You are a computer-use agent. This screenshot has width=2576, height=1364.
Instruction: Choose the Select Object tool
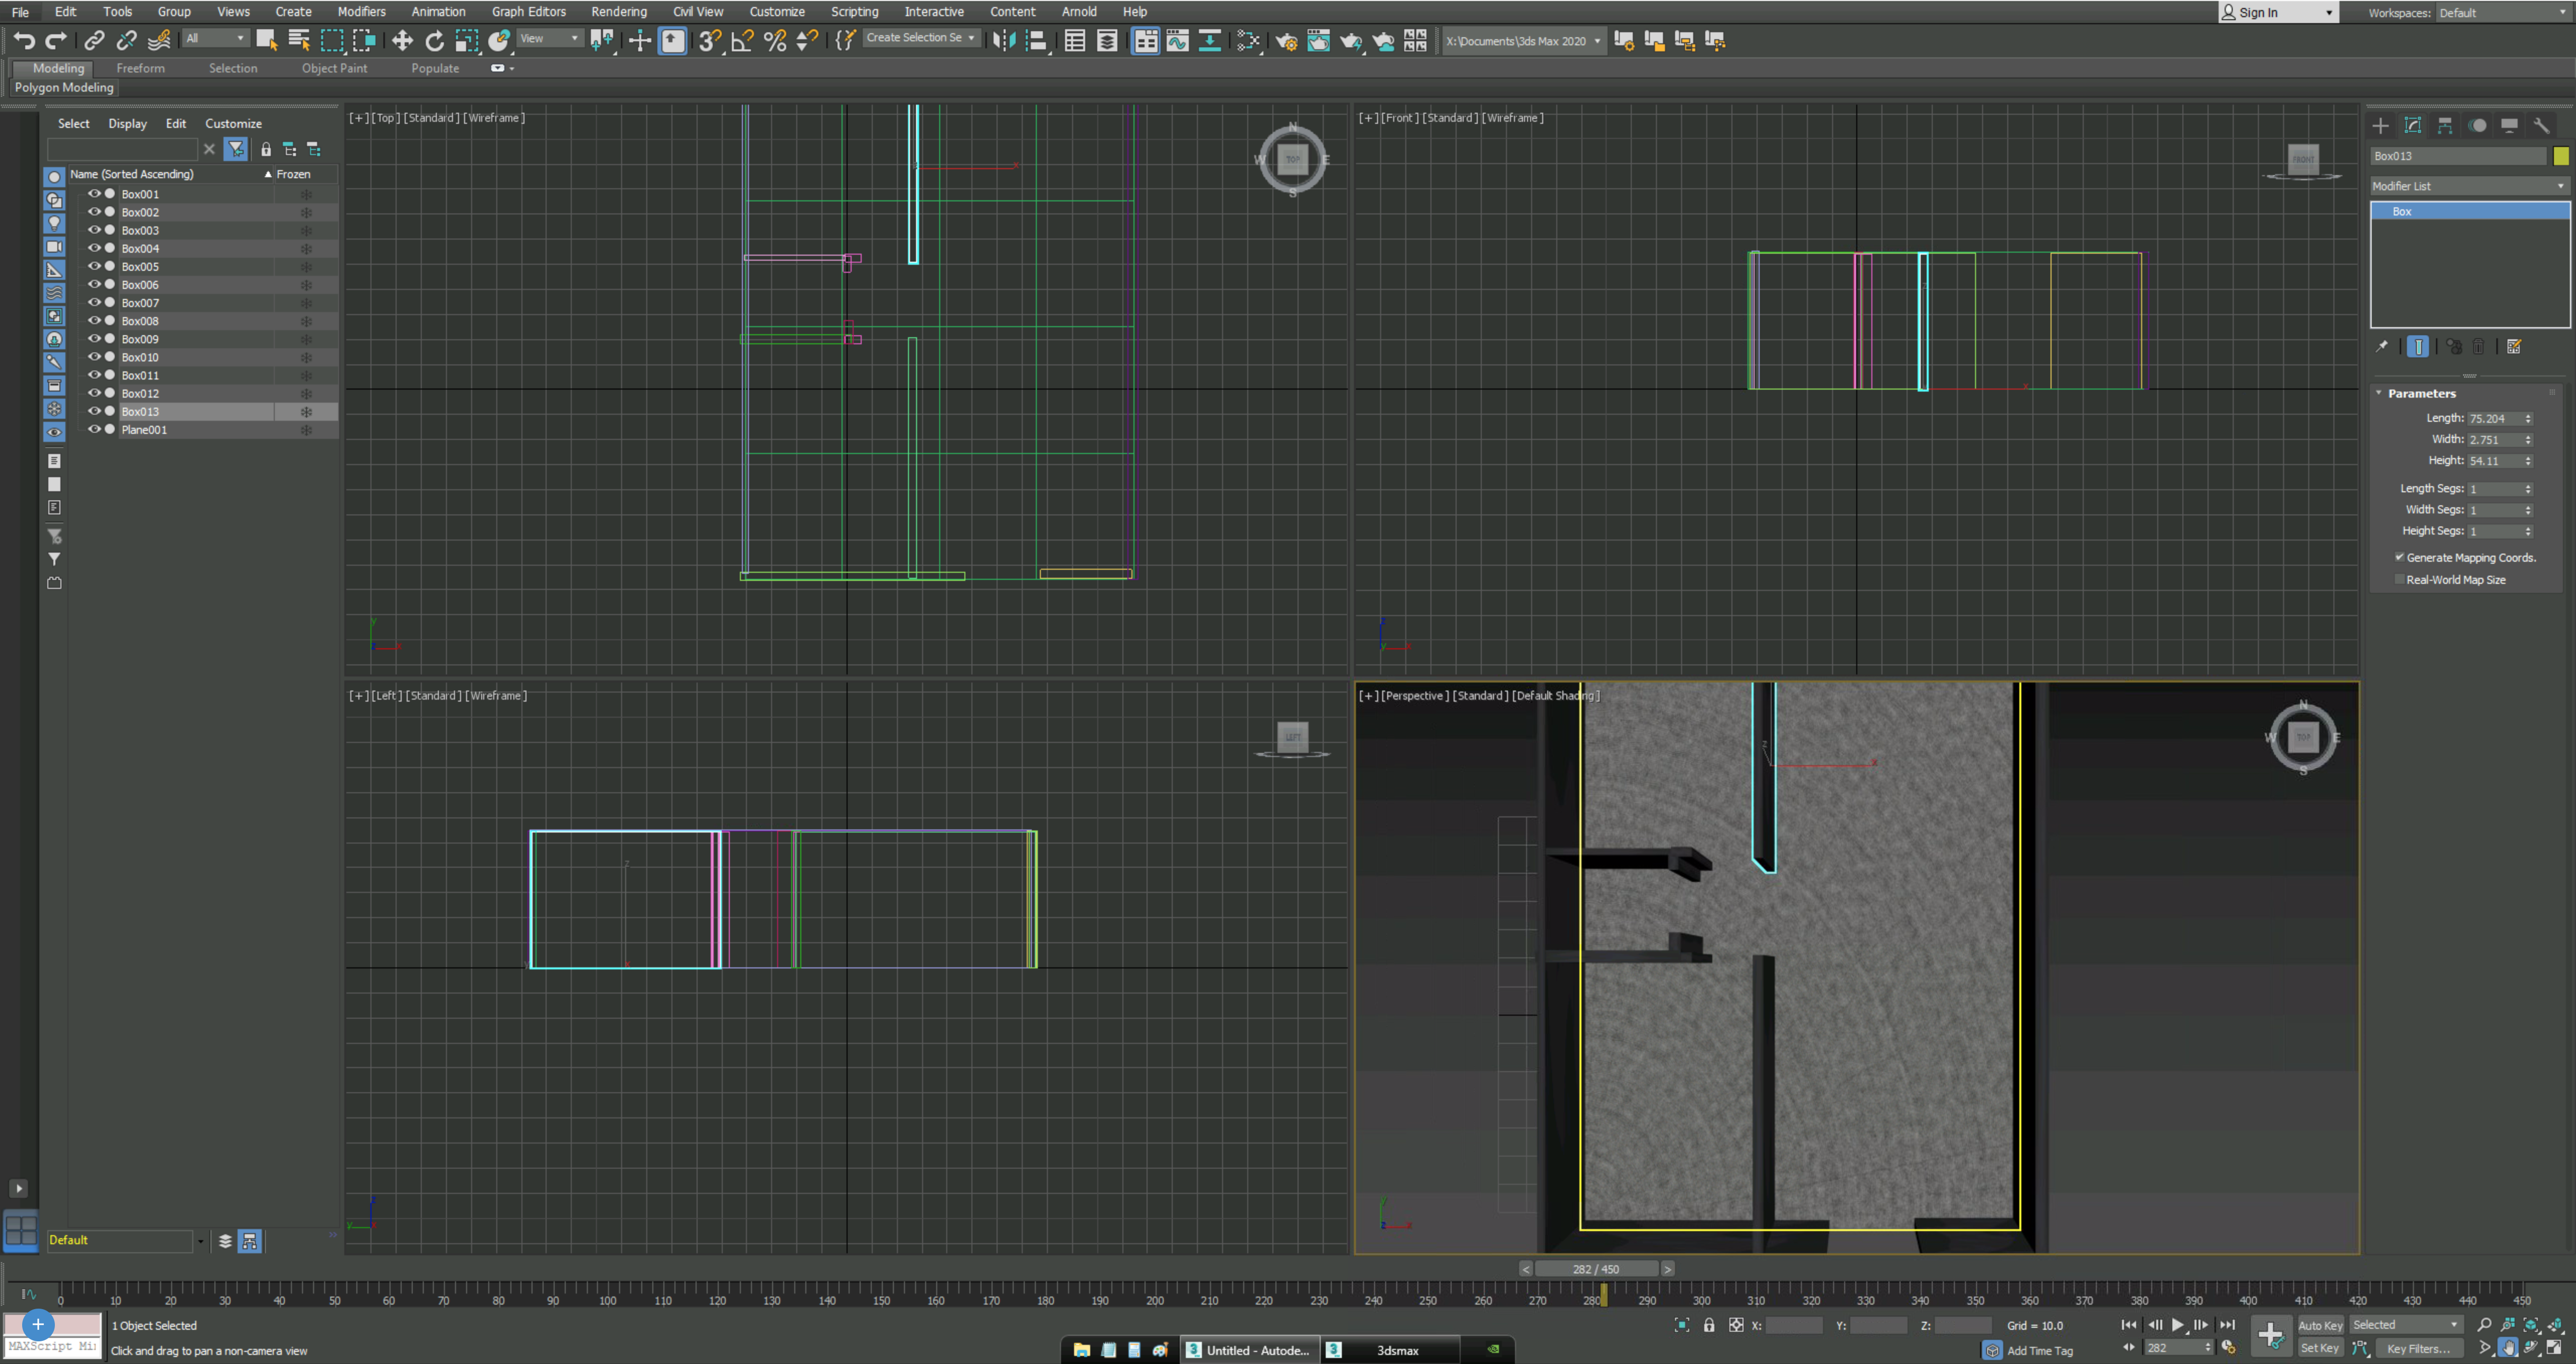[267, 40]
